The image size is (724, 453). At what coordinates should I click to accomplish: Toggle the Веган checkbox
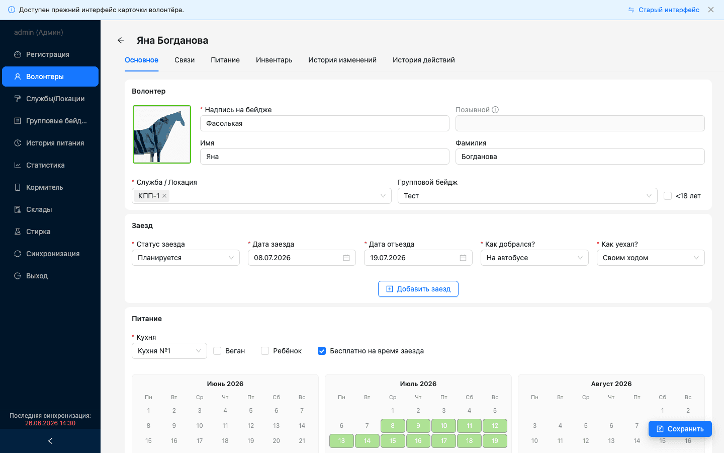tap(217, 351)
